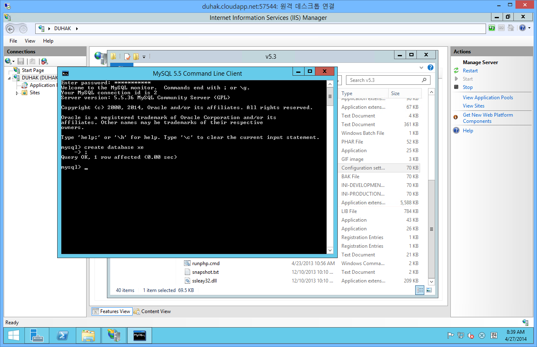Open Help link in Actions pane
Screen dimensions: 537x347
pos(468,131)
